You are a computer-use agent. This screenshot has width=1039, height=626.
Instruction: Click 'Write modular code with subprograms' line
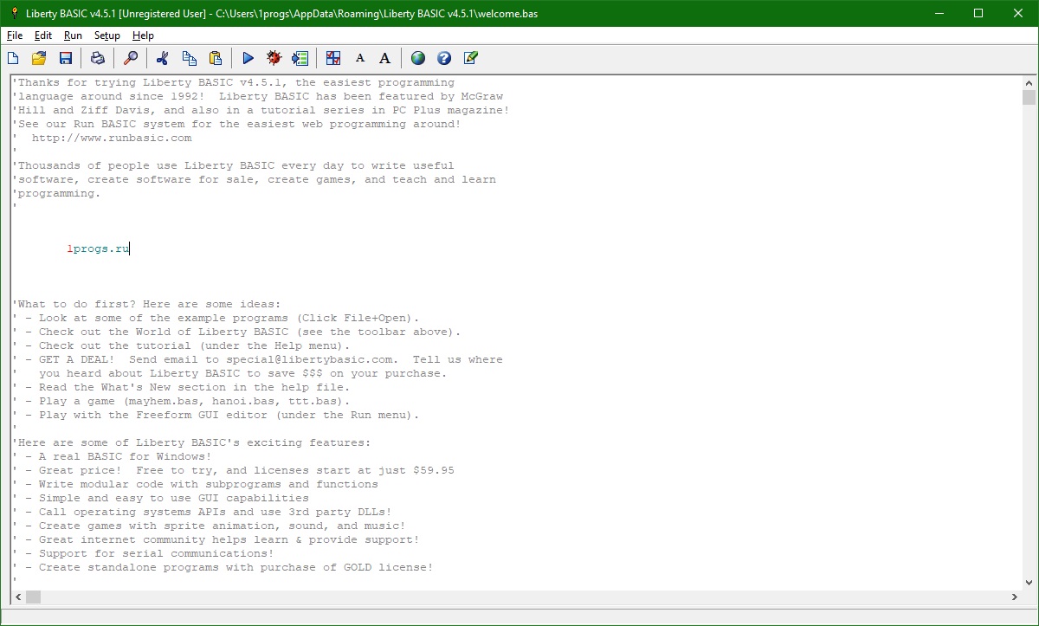(x=195, y=485)
